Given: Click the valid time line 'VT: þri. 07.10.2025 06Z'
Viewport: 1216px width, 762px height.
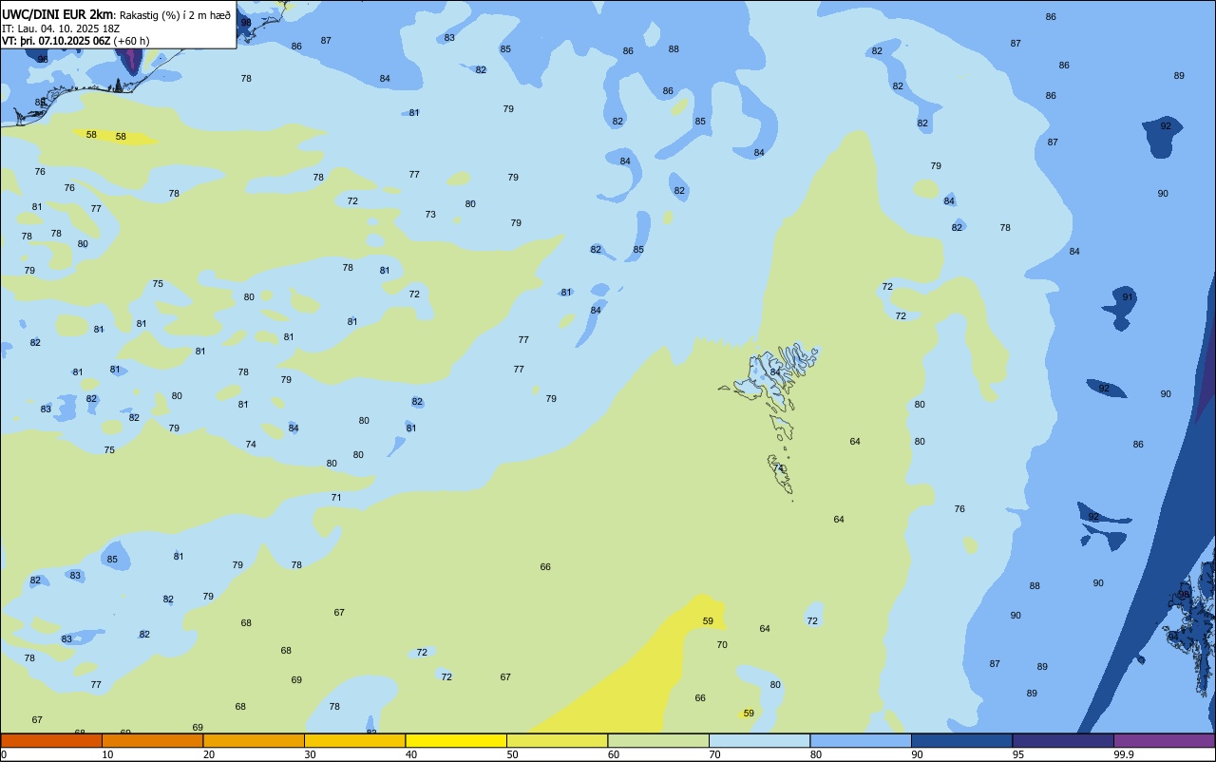Looking at the screenshot, I should 56,41.
